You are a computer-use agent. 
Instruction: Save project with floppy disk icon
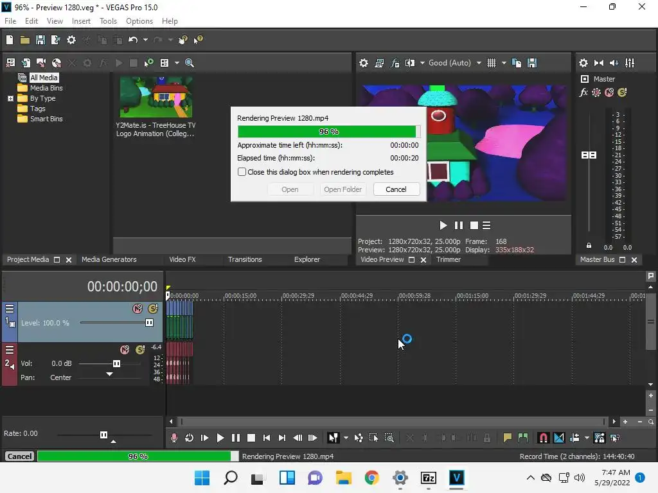pyautogui.click(x=40, y=40)
